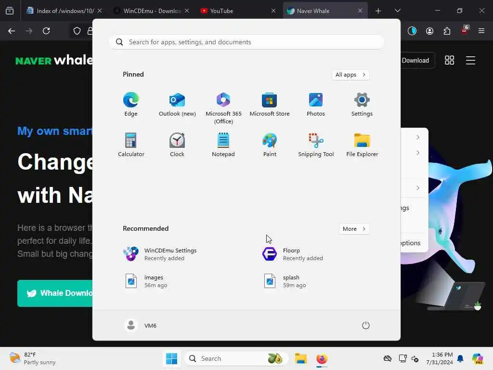Launch the Clock app

click(x=177, y=145)
